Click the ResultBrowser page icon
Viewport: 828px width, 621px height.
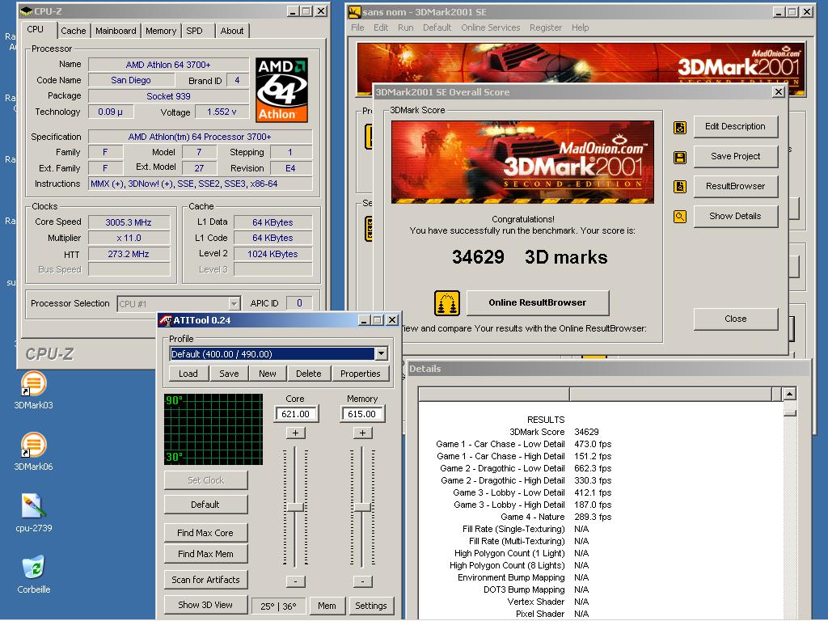(x=679, y=187)
